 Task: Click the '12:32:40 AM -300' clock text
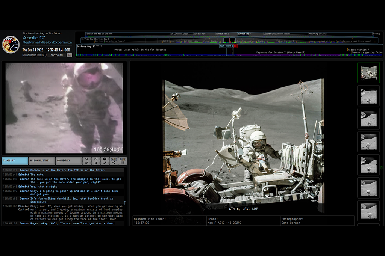click(58, 50)
